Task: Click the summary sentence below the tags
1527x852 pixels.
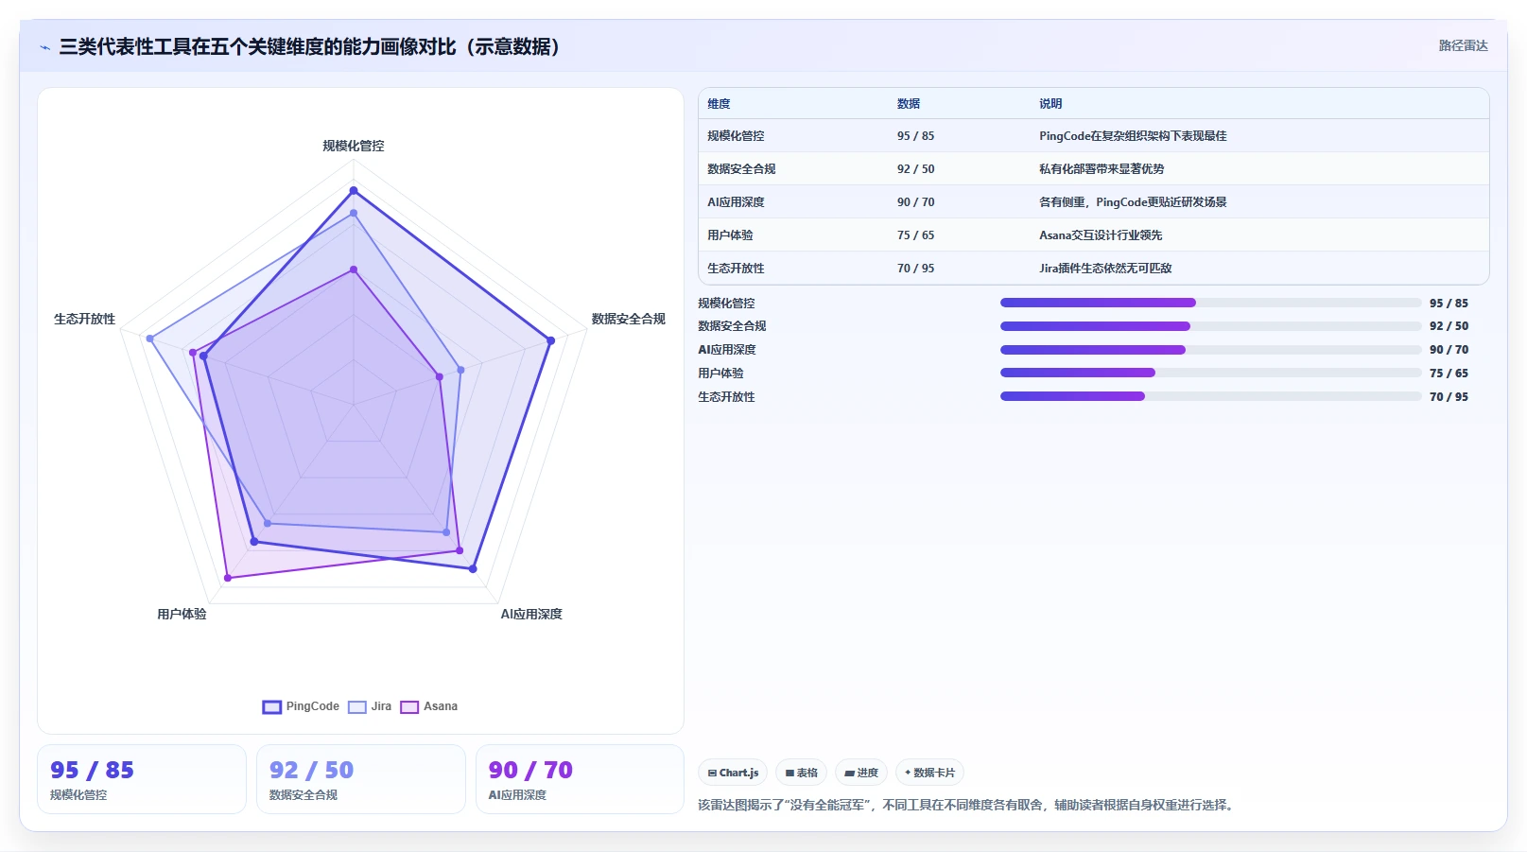Action: click(x=967, y=806)
